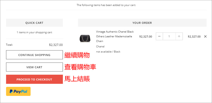Click the red 馬上結賬 annotation label

(x=77, y=79)
